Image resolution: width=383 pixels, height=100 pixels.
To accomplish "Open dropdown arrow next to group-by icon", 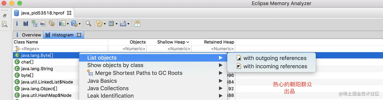I will click(x=105, y=24).
